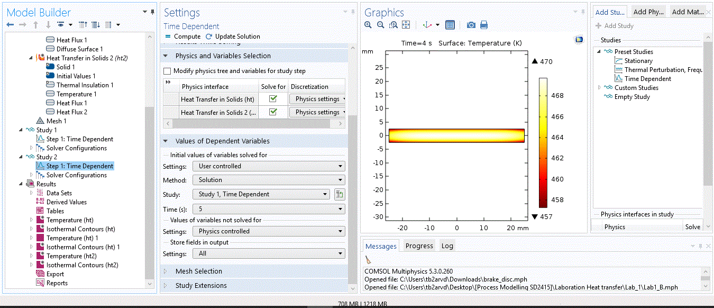Switch to the Progress tab
714x308 pixels.
(419, 246)
